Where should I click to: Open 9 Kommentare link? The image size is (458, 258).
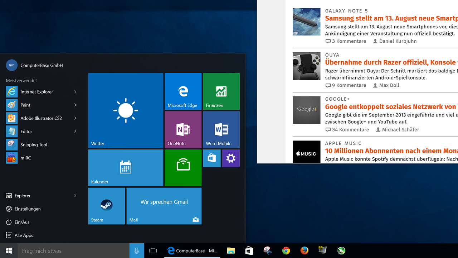click(346, 85)
